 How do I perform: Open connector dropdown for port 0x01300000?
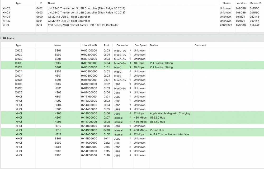point(122,88)
